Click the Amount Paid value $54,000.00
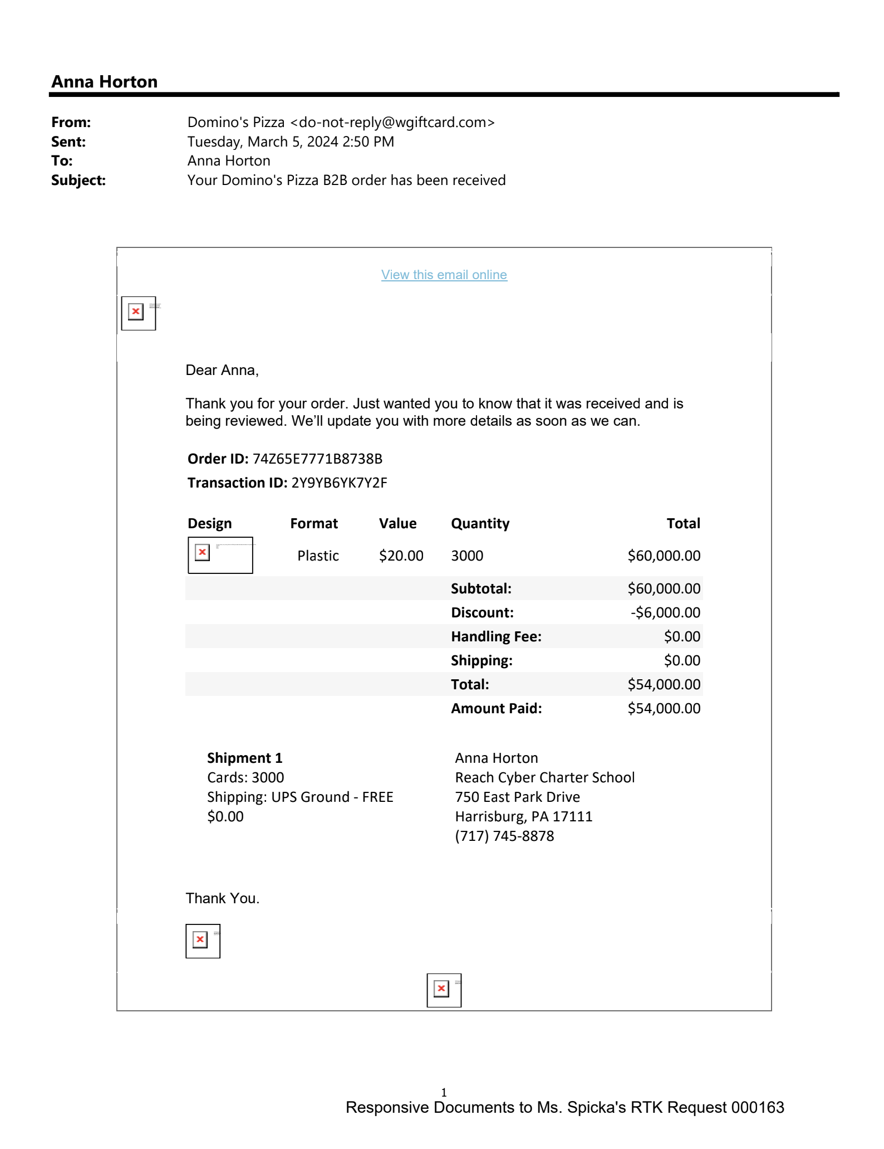 (x=664, y=708)
